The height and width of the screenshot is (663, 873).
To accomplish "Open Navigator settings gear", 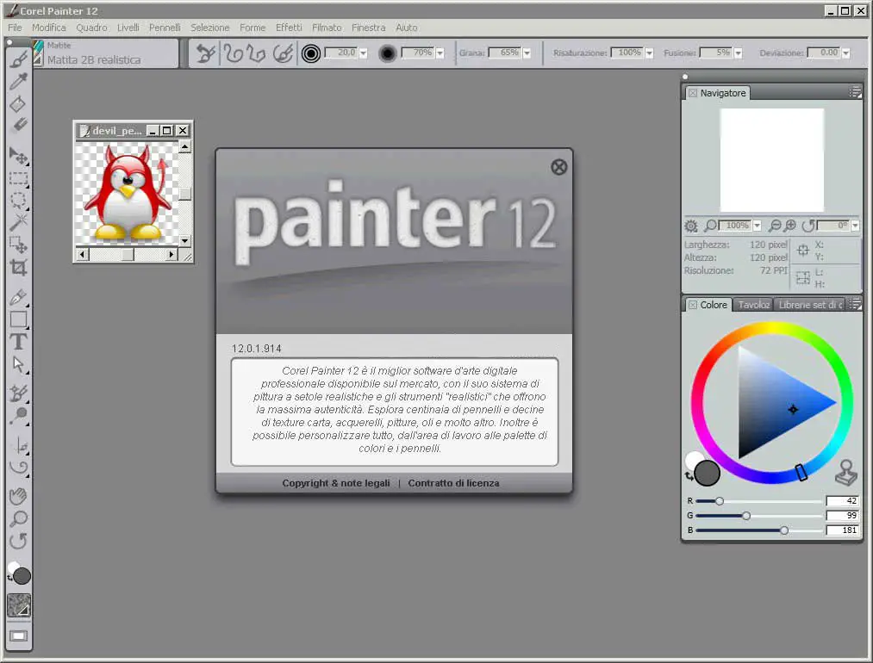I will [691, 226].
